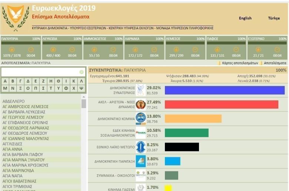Select ΑΓΙΑ ΒΑΡΒΑΡΑ ΠΑΦΟΥ in the list
Screen dimensions: 289x191
[23, 154]
